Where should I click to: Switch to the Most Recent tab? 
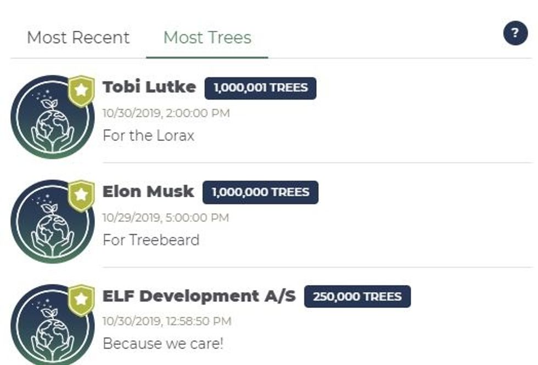point(78,37)
